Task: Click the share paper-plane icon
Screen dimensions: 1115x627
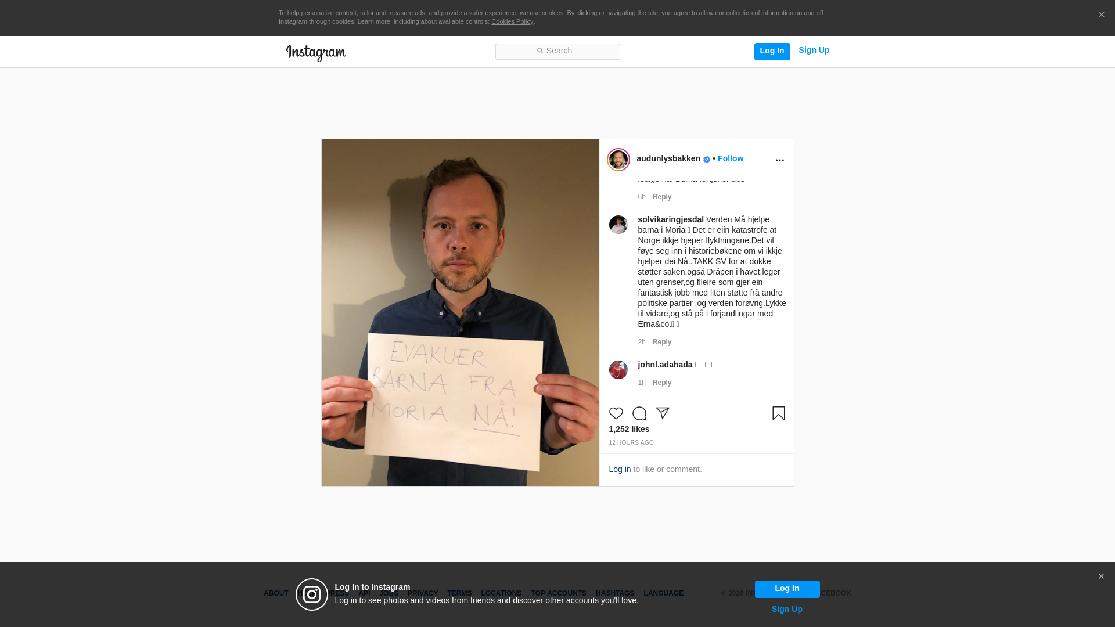Action: point(662,413)
